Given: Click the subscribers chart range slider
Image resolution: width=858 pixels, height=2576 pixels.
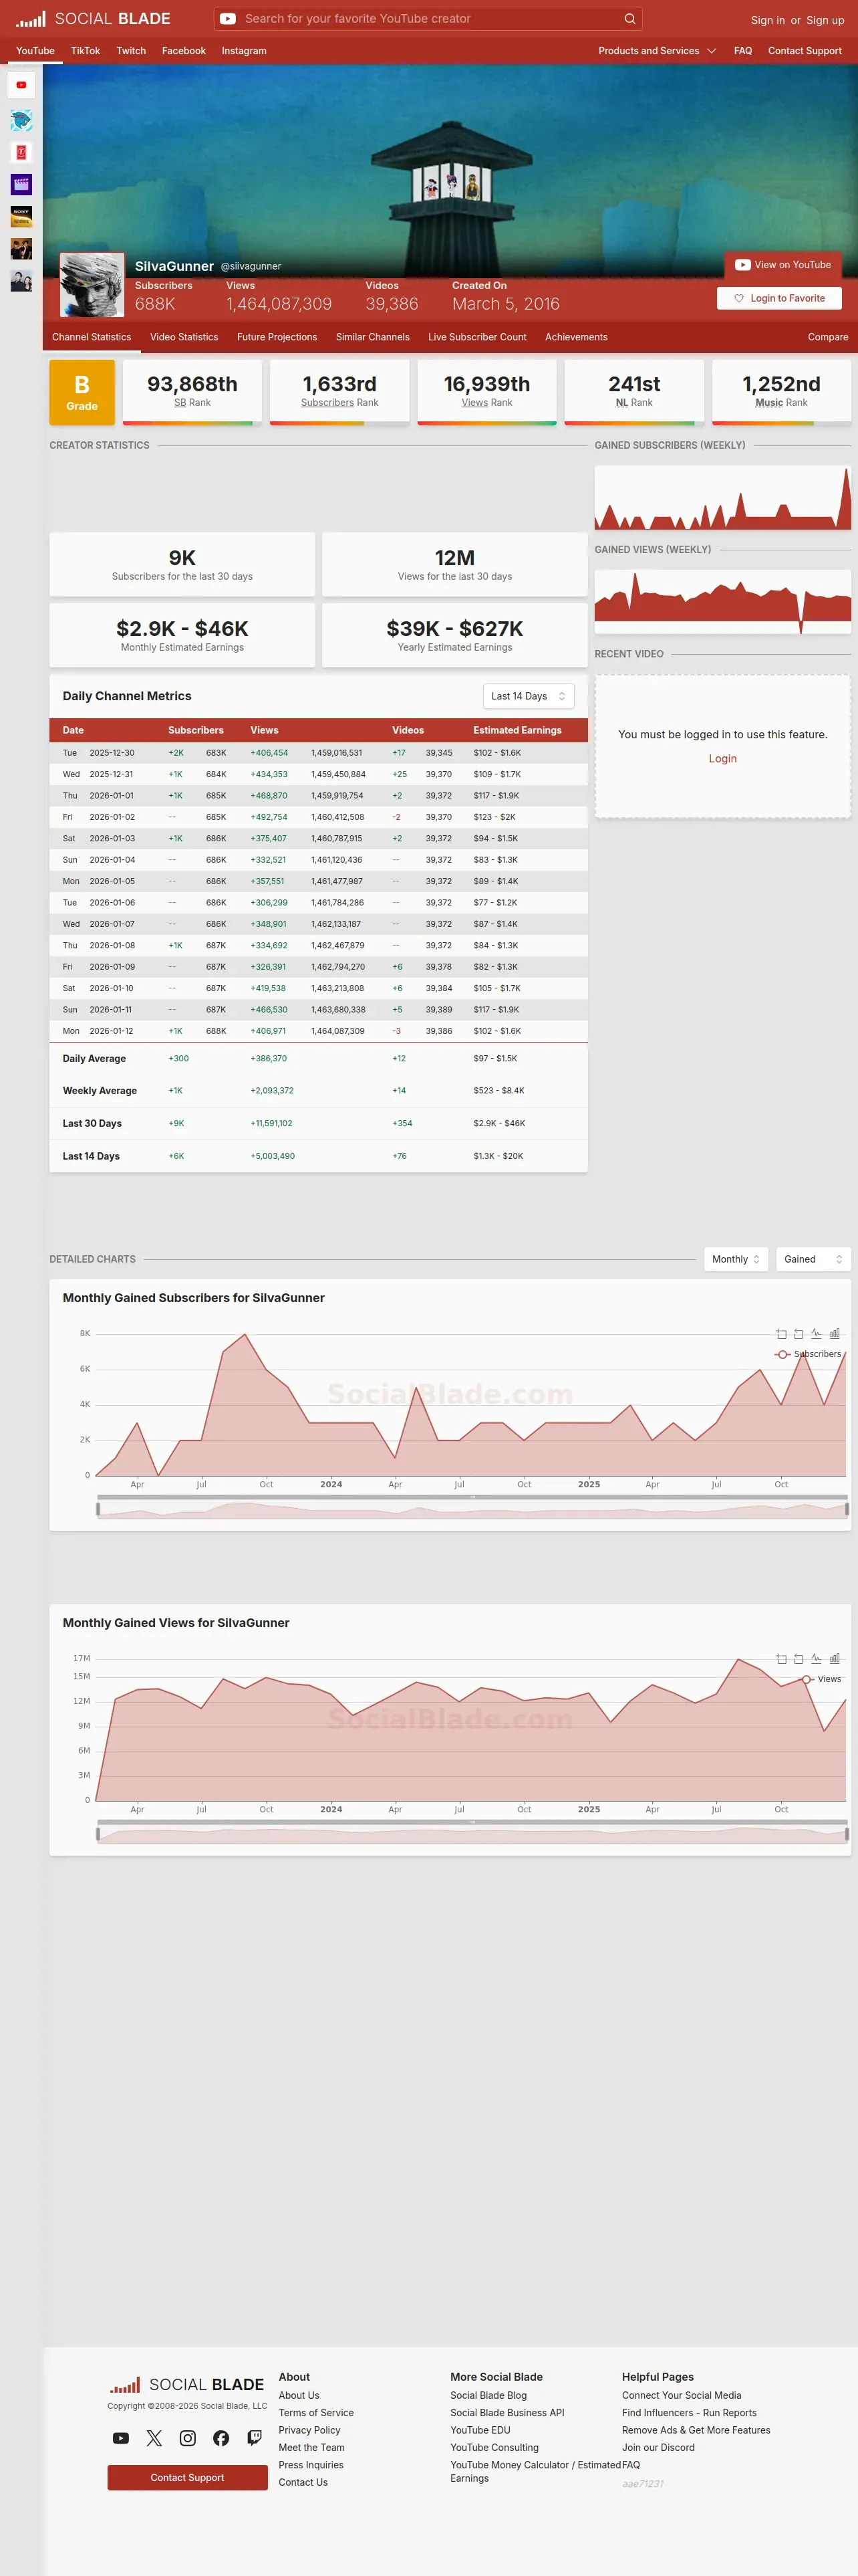Looking at the screenshot, I should [472, 1508].
